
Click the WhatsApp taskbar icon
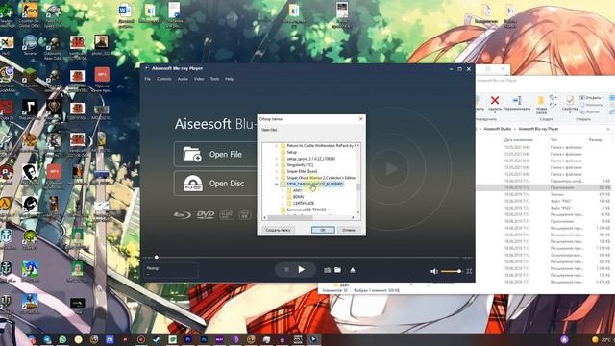click(62, 339)
